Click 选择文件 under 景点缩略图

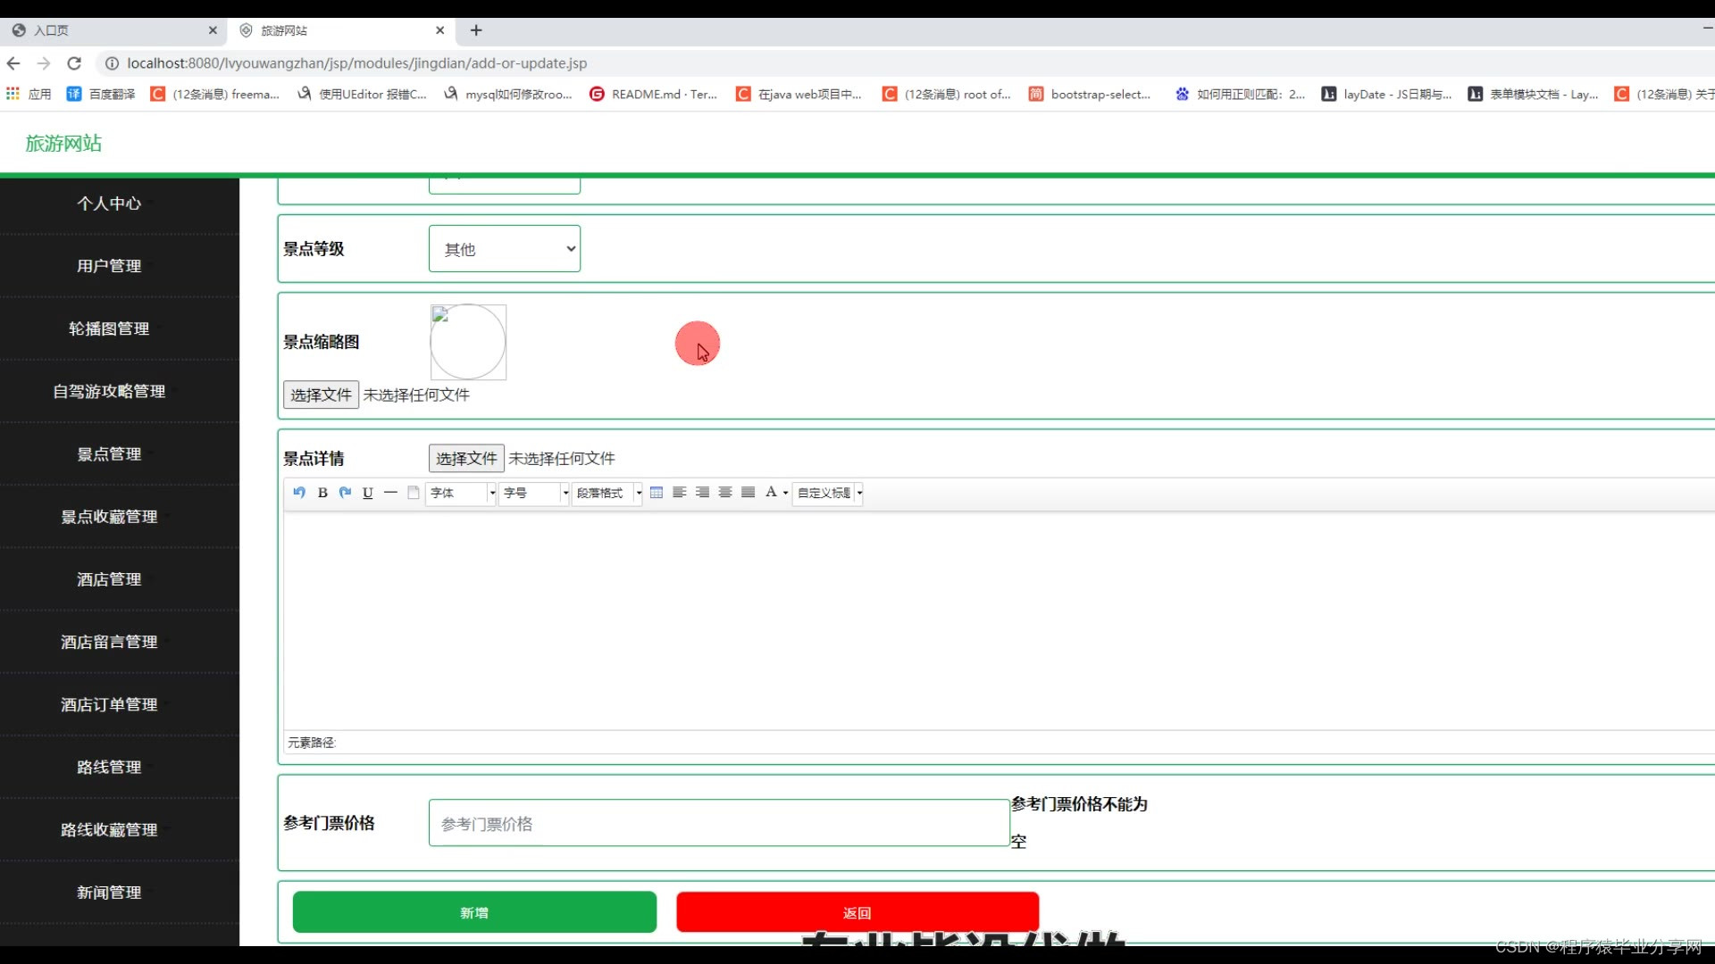(x=321, y=395)
